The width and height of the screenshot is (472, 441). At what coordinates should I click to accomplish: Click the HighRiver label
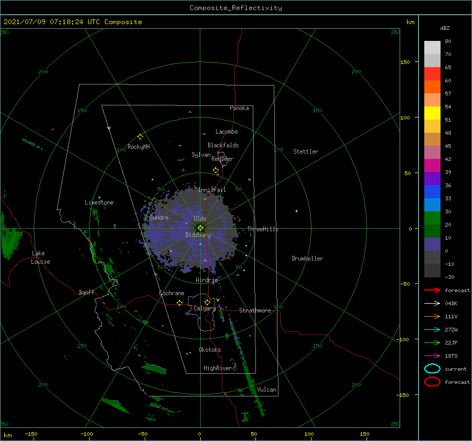pos(218,368)
